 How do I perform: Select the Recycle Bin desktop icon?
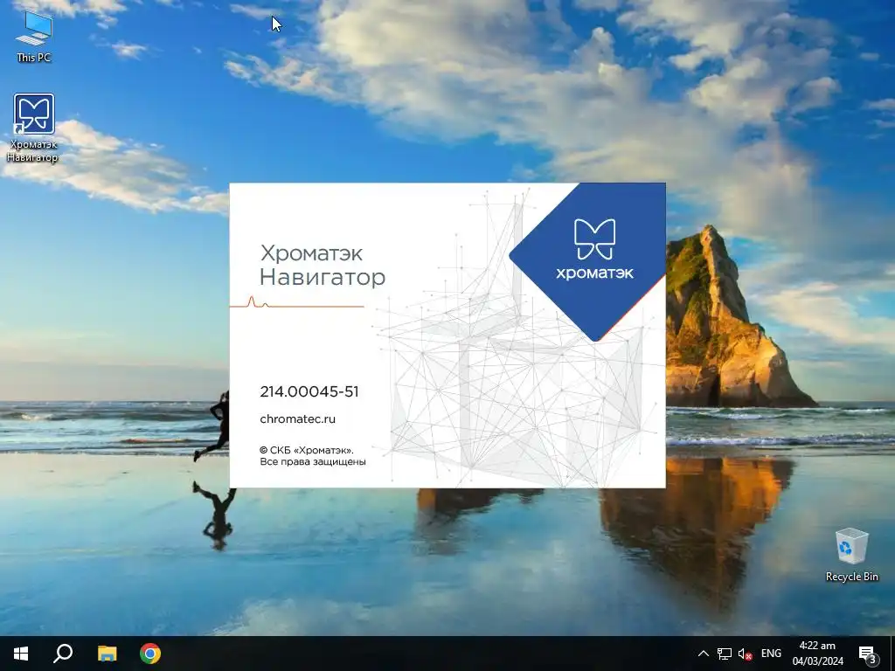coord(851,555)
